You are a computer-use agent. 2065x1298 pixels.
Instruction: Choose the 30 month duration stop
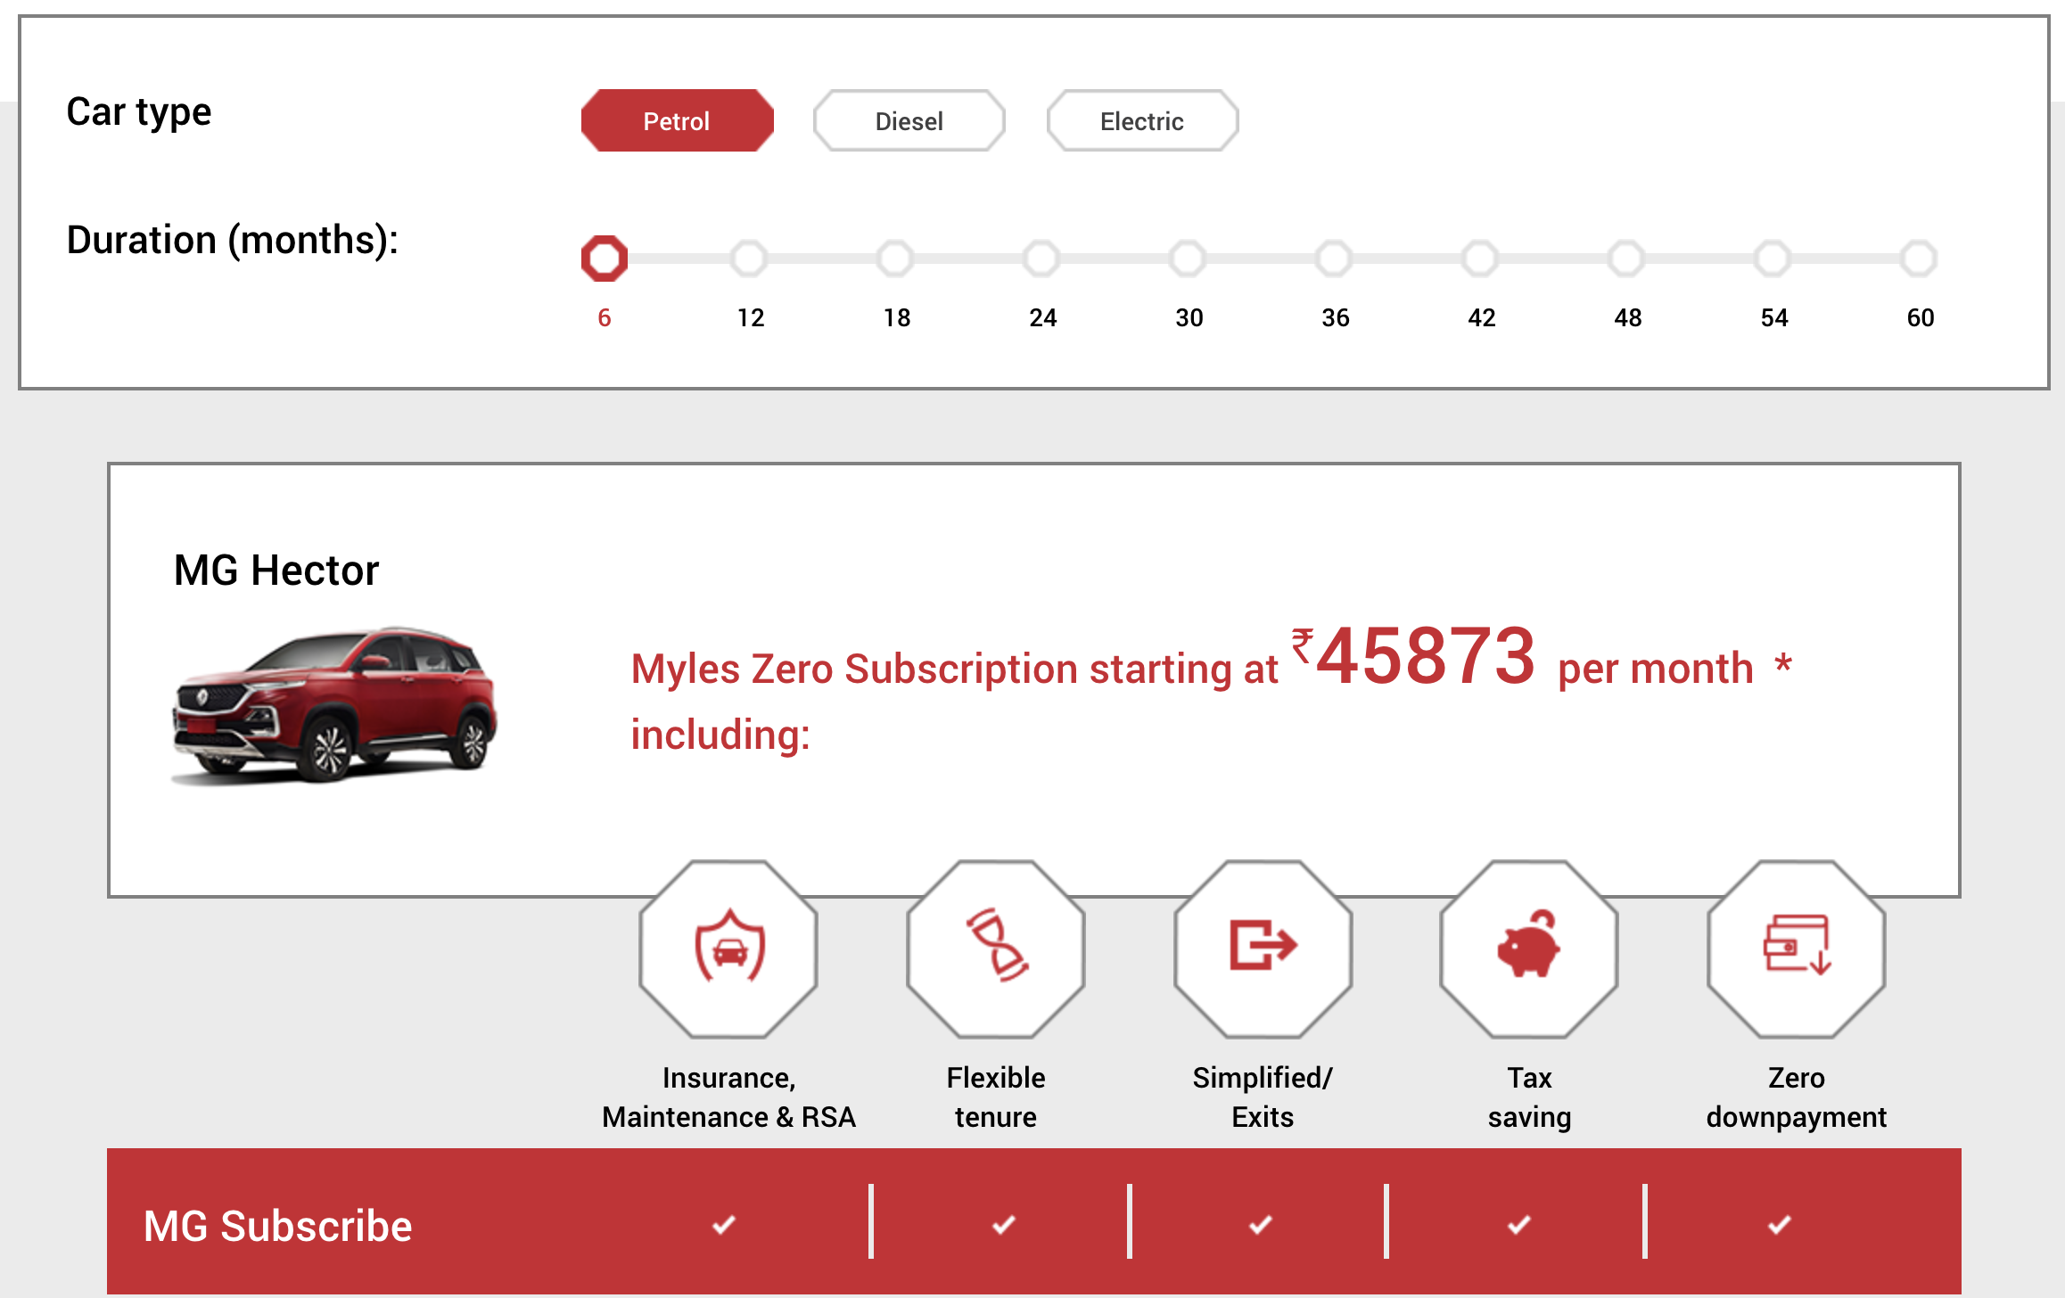coord(1189,259)
